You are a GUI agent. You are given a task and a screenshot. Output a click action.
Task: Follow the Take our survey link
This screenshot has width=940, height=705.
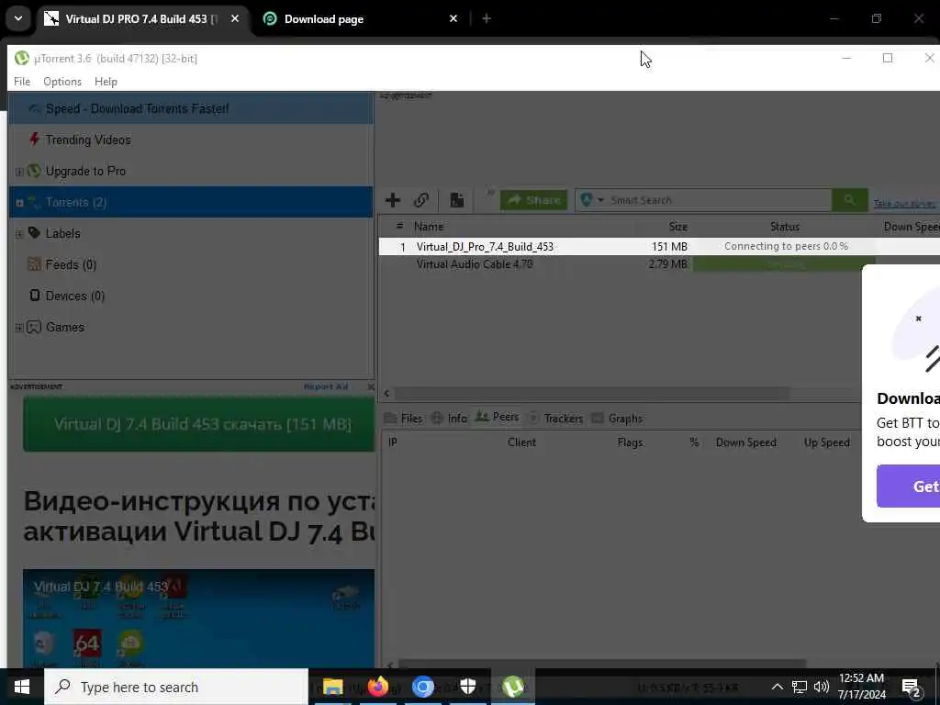pyautogui.click(x=904, y=204)
